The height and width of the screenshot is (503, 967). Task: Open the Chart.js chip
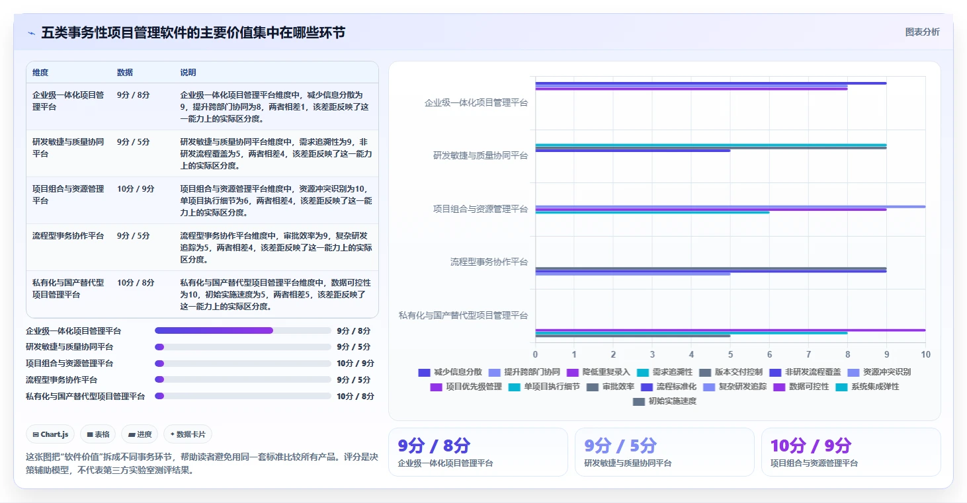point(50,434)
